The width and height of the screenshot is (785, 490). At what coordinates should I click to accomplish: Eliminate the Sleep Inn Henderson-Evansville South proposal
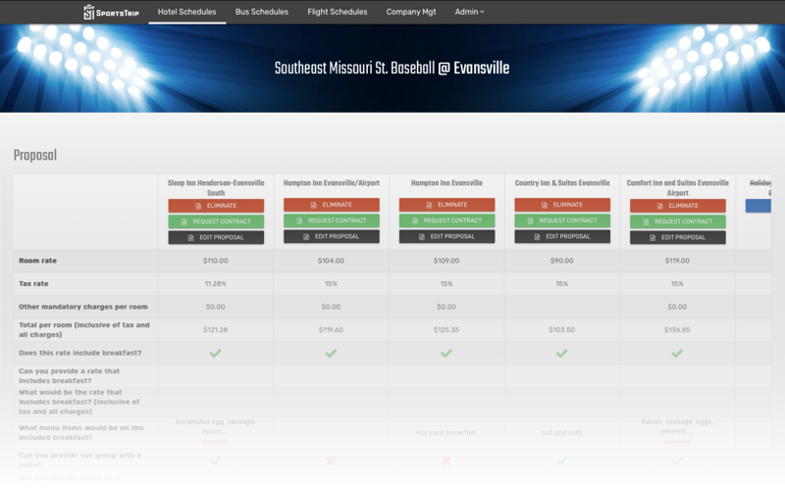[216, 206]
